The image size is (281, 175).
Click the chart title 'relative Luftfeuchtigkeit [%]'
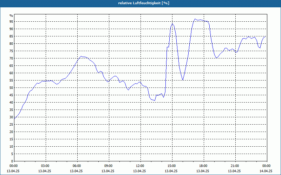click(x=144, y=3)
